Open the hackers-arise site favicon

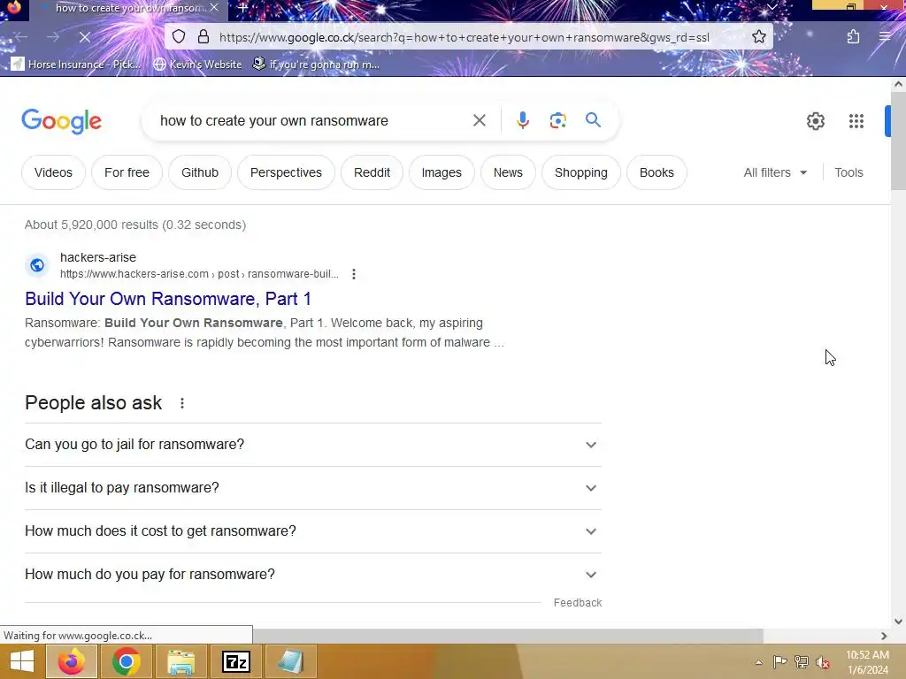tap(37, 265)
